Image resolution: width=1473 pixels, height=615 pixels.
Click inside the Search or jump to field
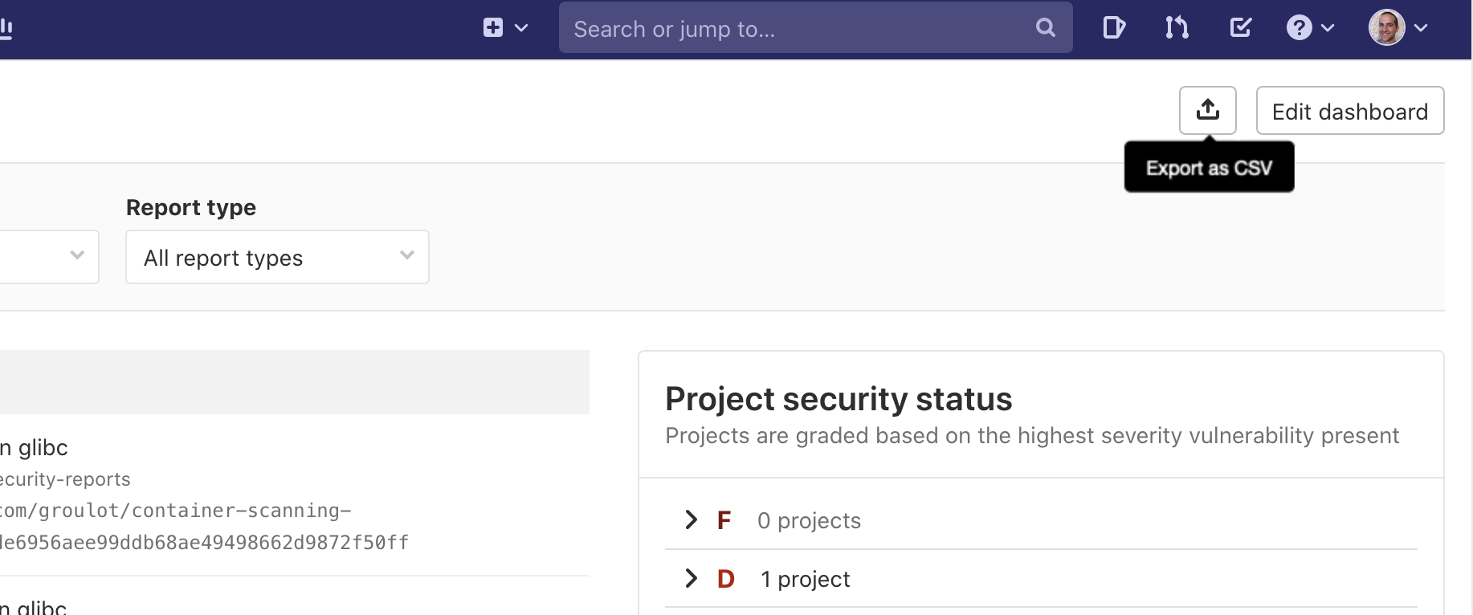[803, 27]
